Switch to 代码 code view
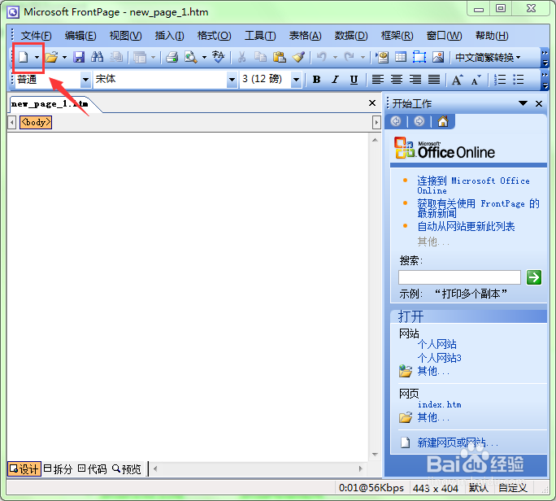The width and height of the screenshot is (556, 501). coord(92,468)
